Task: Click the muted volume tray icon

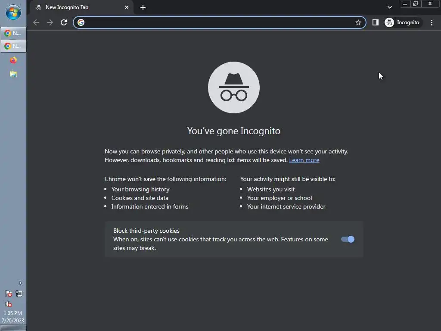Action: (9, 304)
